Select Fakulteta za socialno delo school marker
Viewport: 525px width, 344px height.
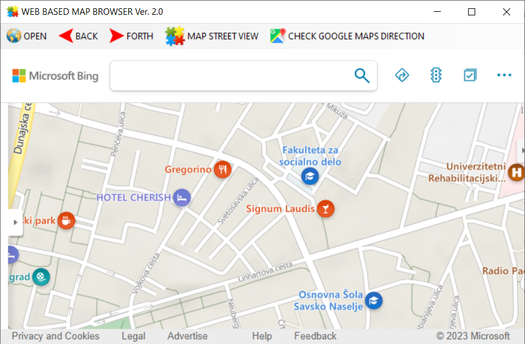pyautogui.click(x=310, y=176)
